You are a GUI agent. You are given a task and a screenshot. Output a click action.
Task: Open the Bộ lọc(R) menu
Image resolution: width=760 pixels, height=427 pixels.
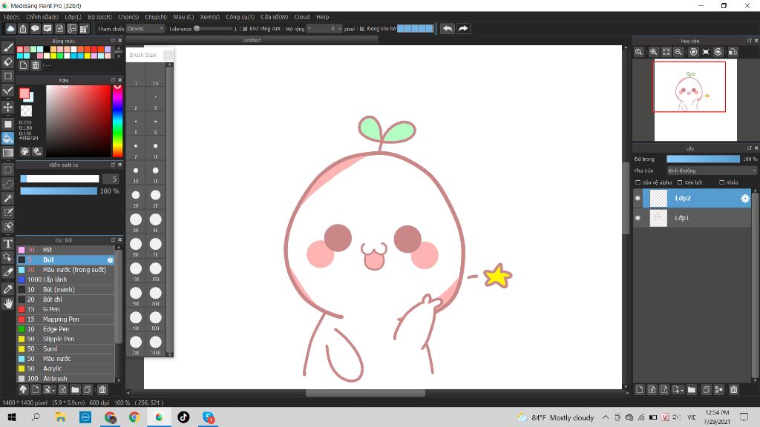pos(99,16)
